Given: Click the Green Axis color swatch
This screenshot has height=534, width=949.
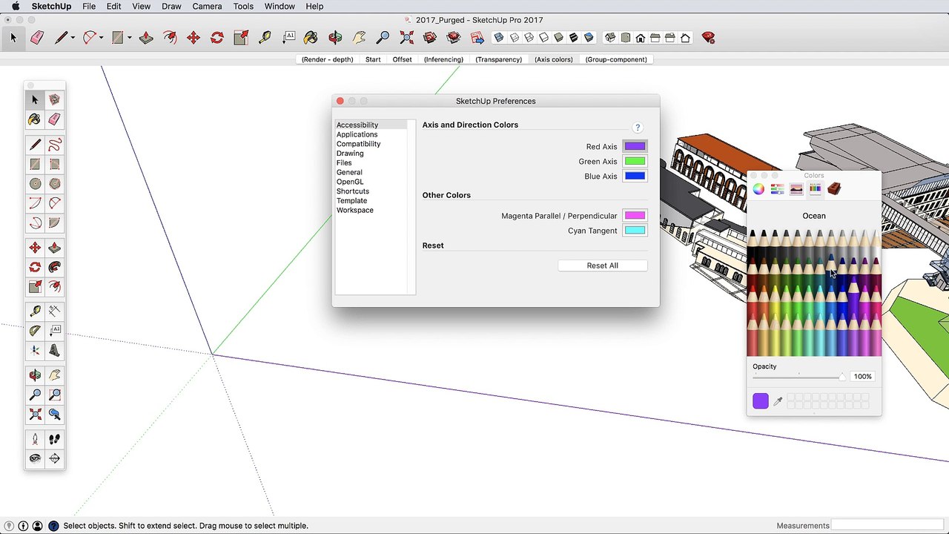Looking at the screenshot, I should (635, 161).
